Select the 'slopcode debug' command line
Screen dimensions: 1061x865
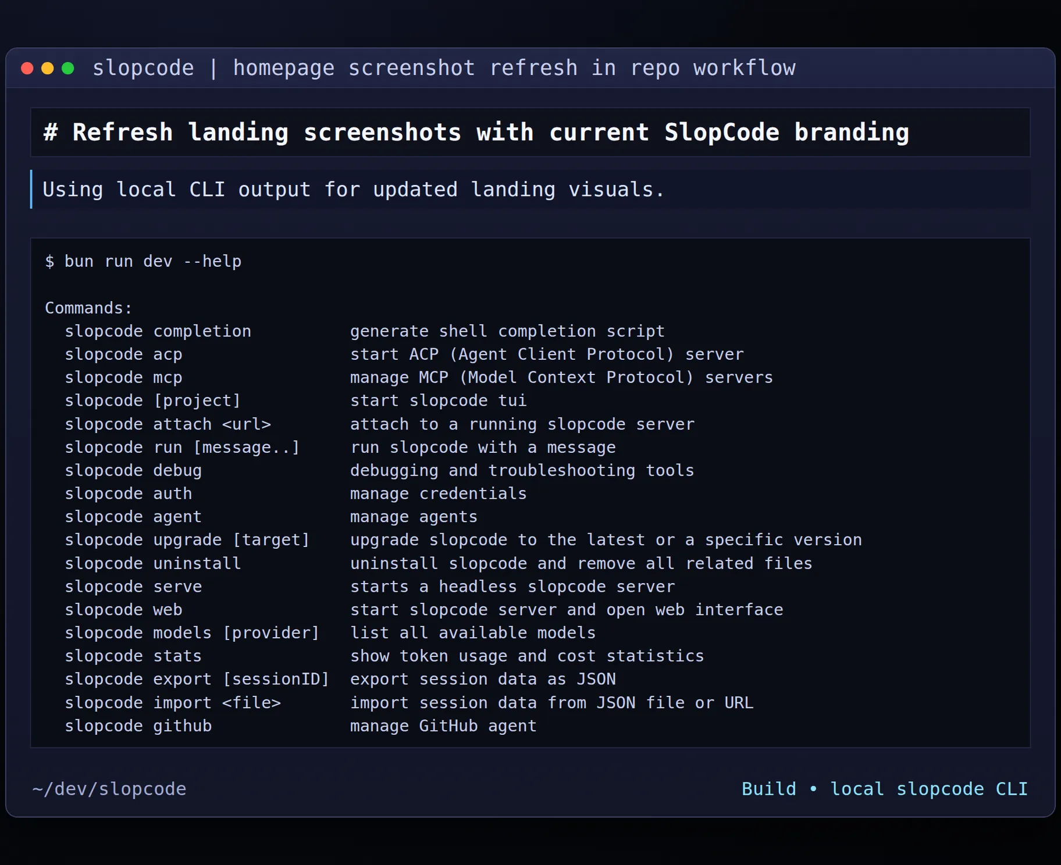(x=133, y=470)
